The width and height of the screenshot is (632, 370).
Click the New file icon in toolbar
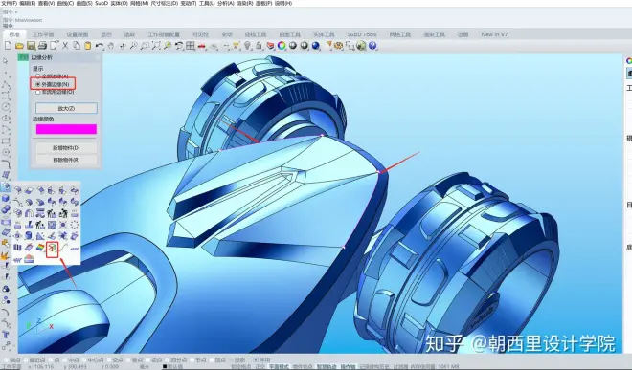coord(8,46)
